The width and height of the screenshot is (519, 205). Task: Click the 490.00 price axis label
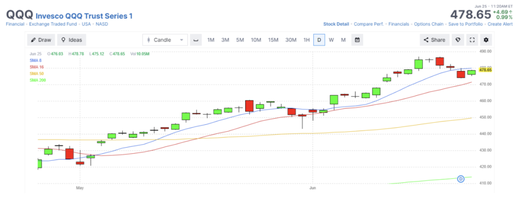click(485, 51)
